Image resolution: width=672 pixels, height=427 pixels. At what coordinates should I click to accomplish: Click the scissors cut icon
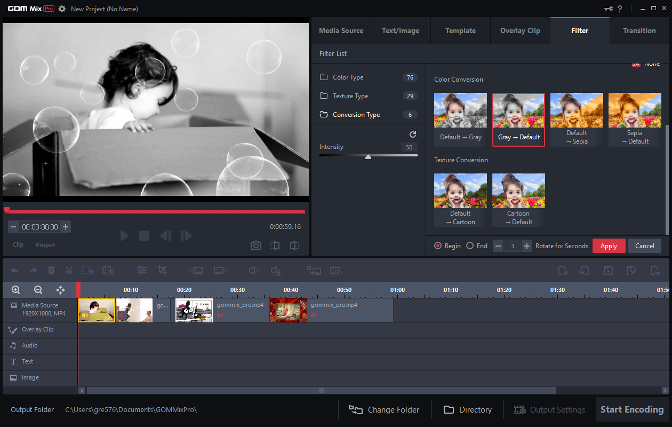tap(69, 271)
